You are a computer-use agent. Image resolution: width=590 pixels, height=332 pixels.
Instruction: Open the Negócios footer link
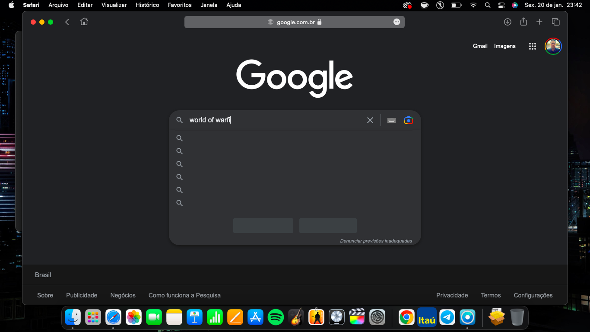coord(123,295)
